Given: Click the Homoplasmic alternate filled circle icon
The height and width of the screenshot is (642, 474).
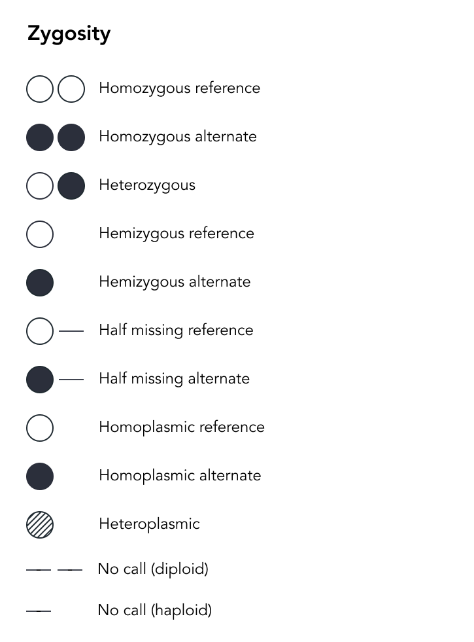Looking at the screenshot, I should pos(40,476).
